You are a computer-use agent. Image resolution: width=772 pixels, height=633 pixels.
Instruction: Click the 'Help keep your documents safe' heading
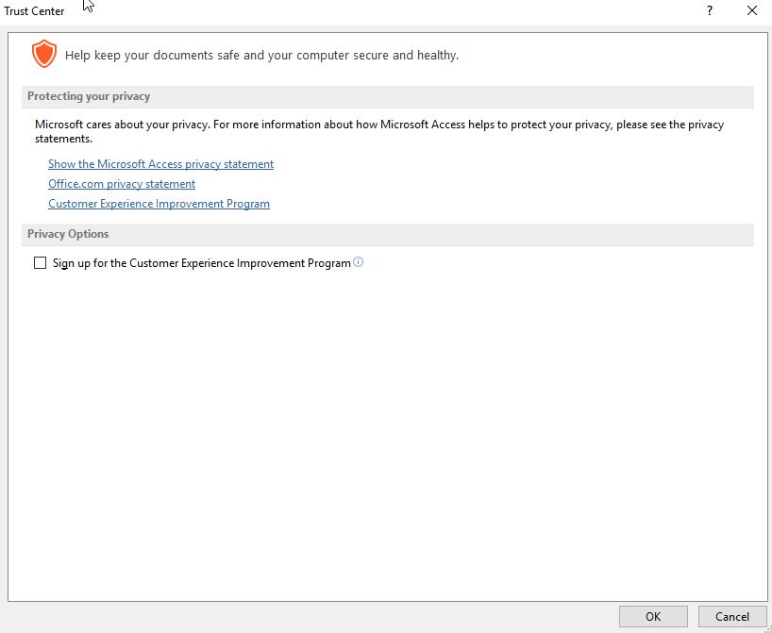(x=261, y=55)
